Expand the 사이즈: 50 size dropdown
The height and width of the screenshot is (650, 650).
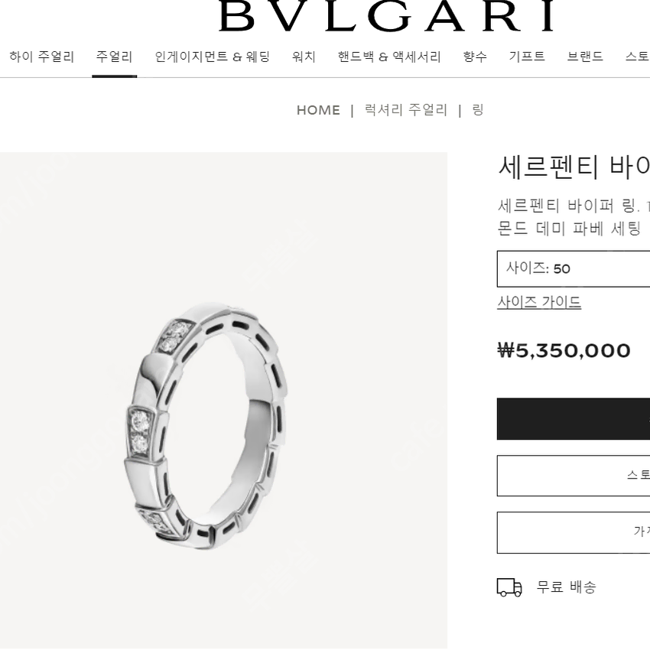click(x=574, y=268)
